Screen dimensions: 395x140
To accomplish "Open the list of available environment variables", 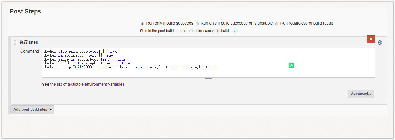I will click(x=87, y=84).
